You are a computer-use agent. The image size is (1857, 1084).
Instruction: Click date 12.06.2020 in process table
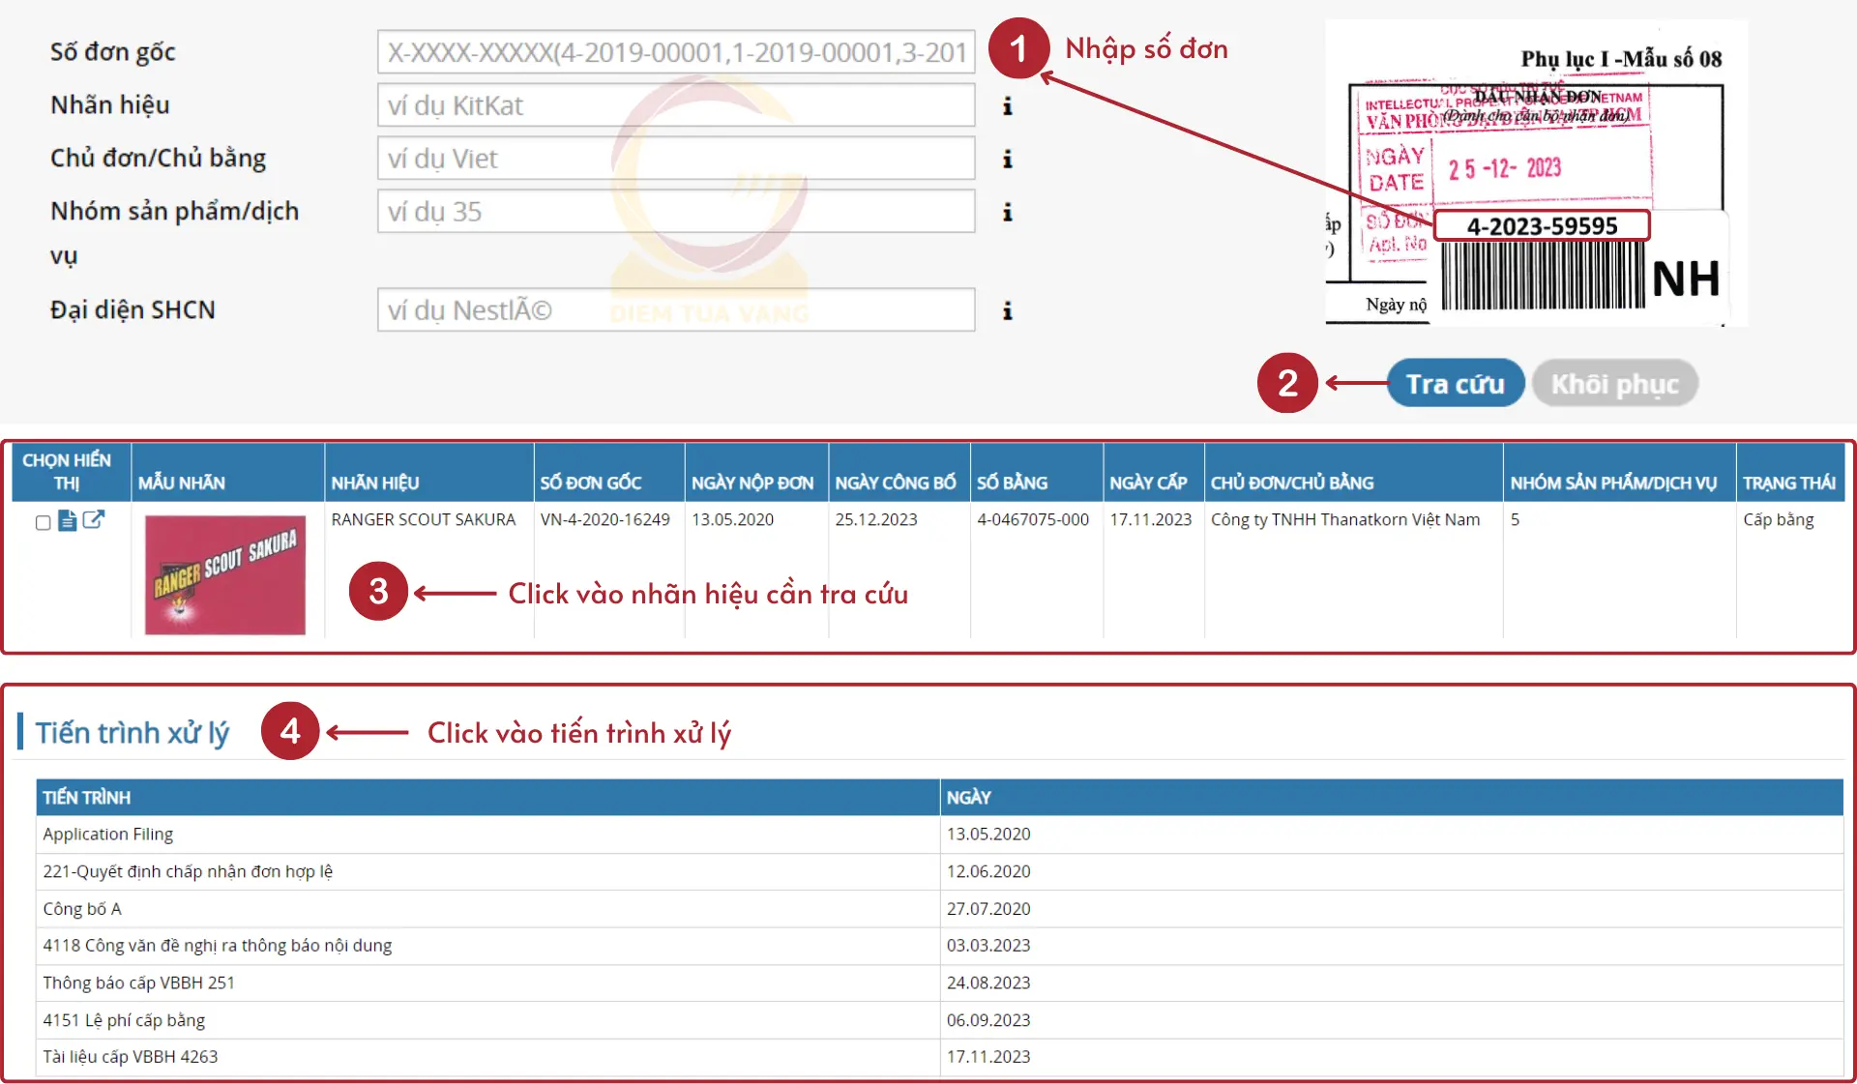click(988, 871)
